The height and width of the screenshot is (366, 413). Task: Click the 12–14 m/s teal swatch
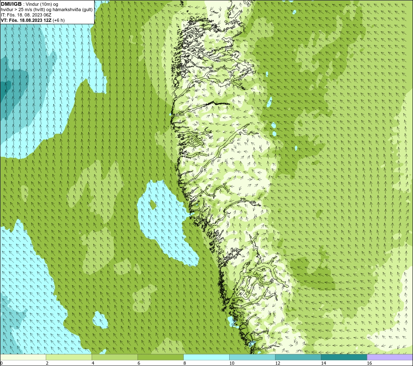(298, 357)
